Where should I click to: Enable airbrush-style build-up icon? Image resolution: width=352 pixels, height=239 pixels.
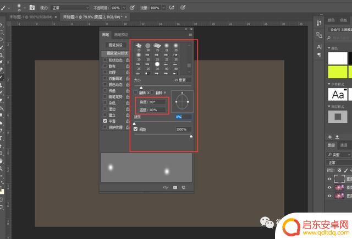[172, 8]
